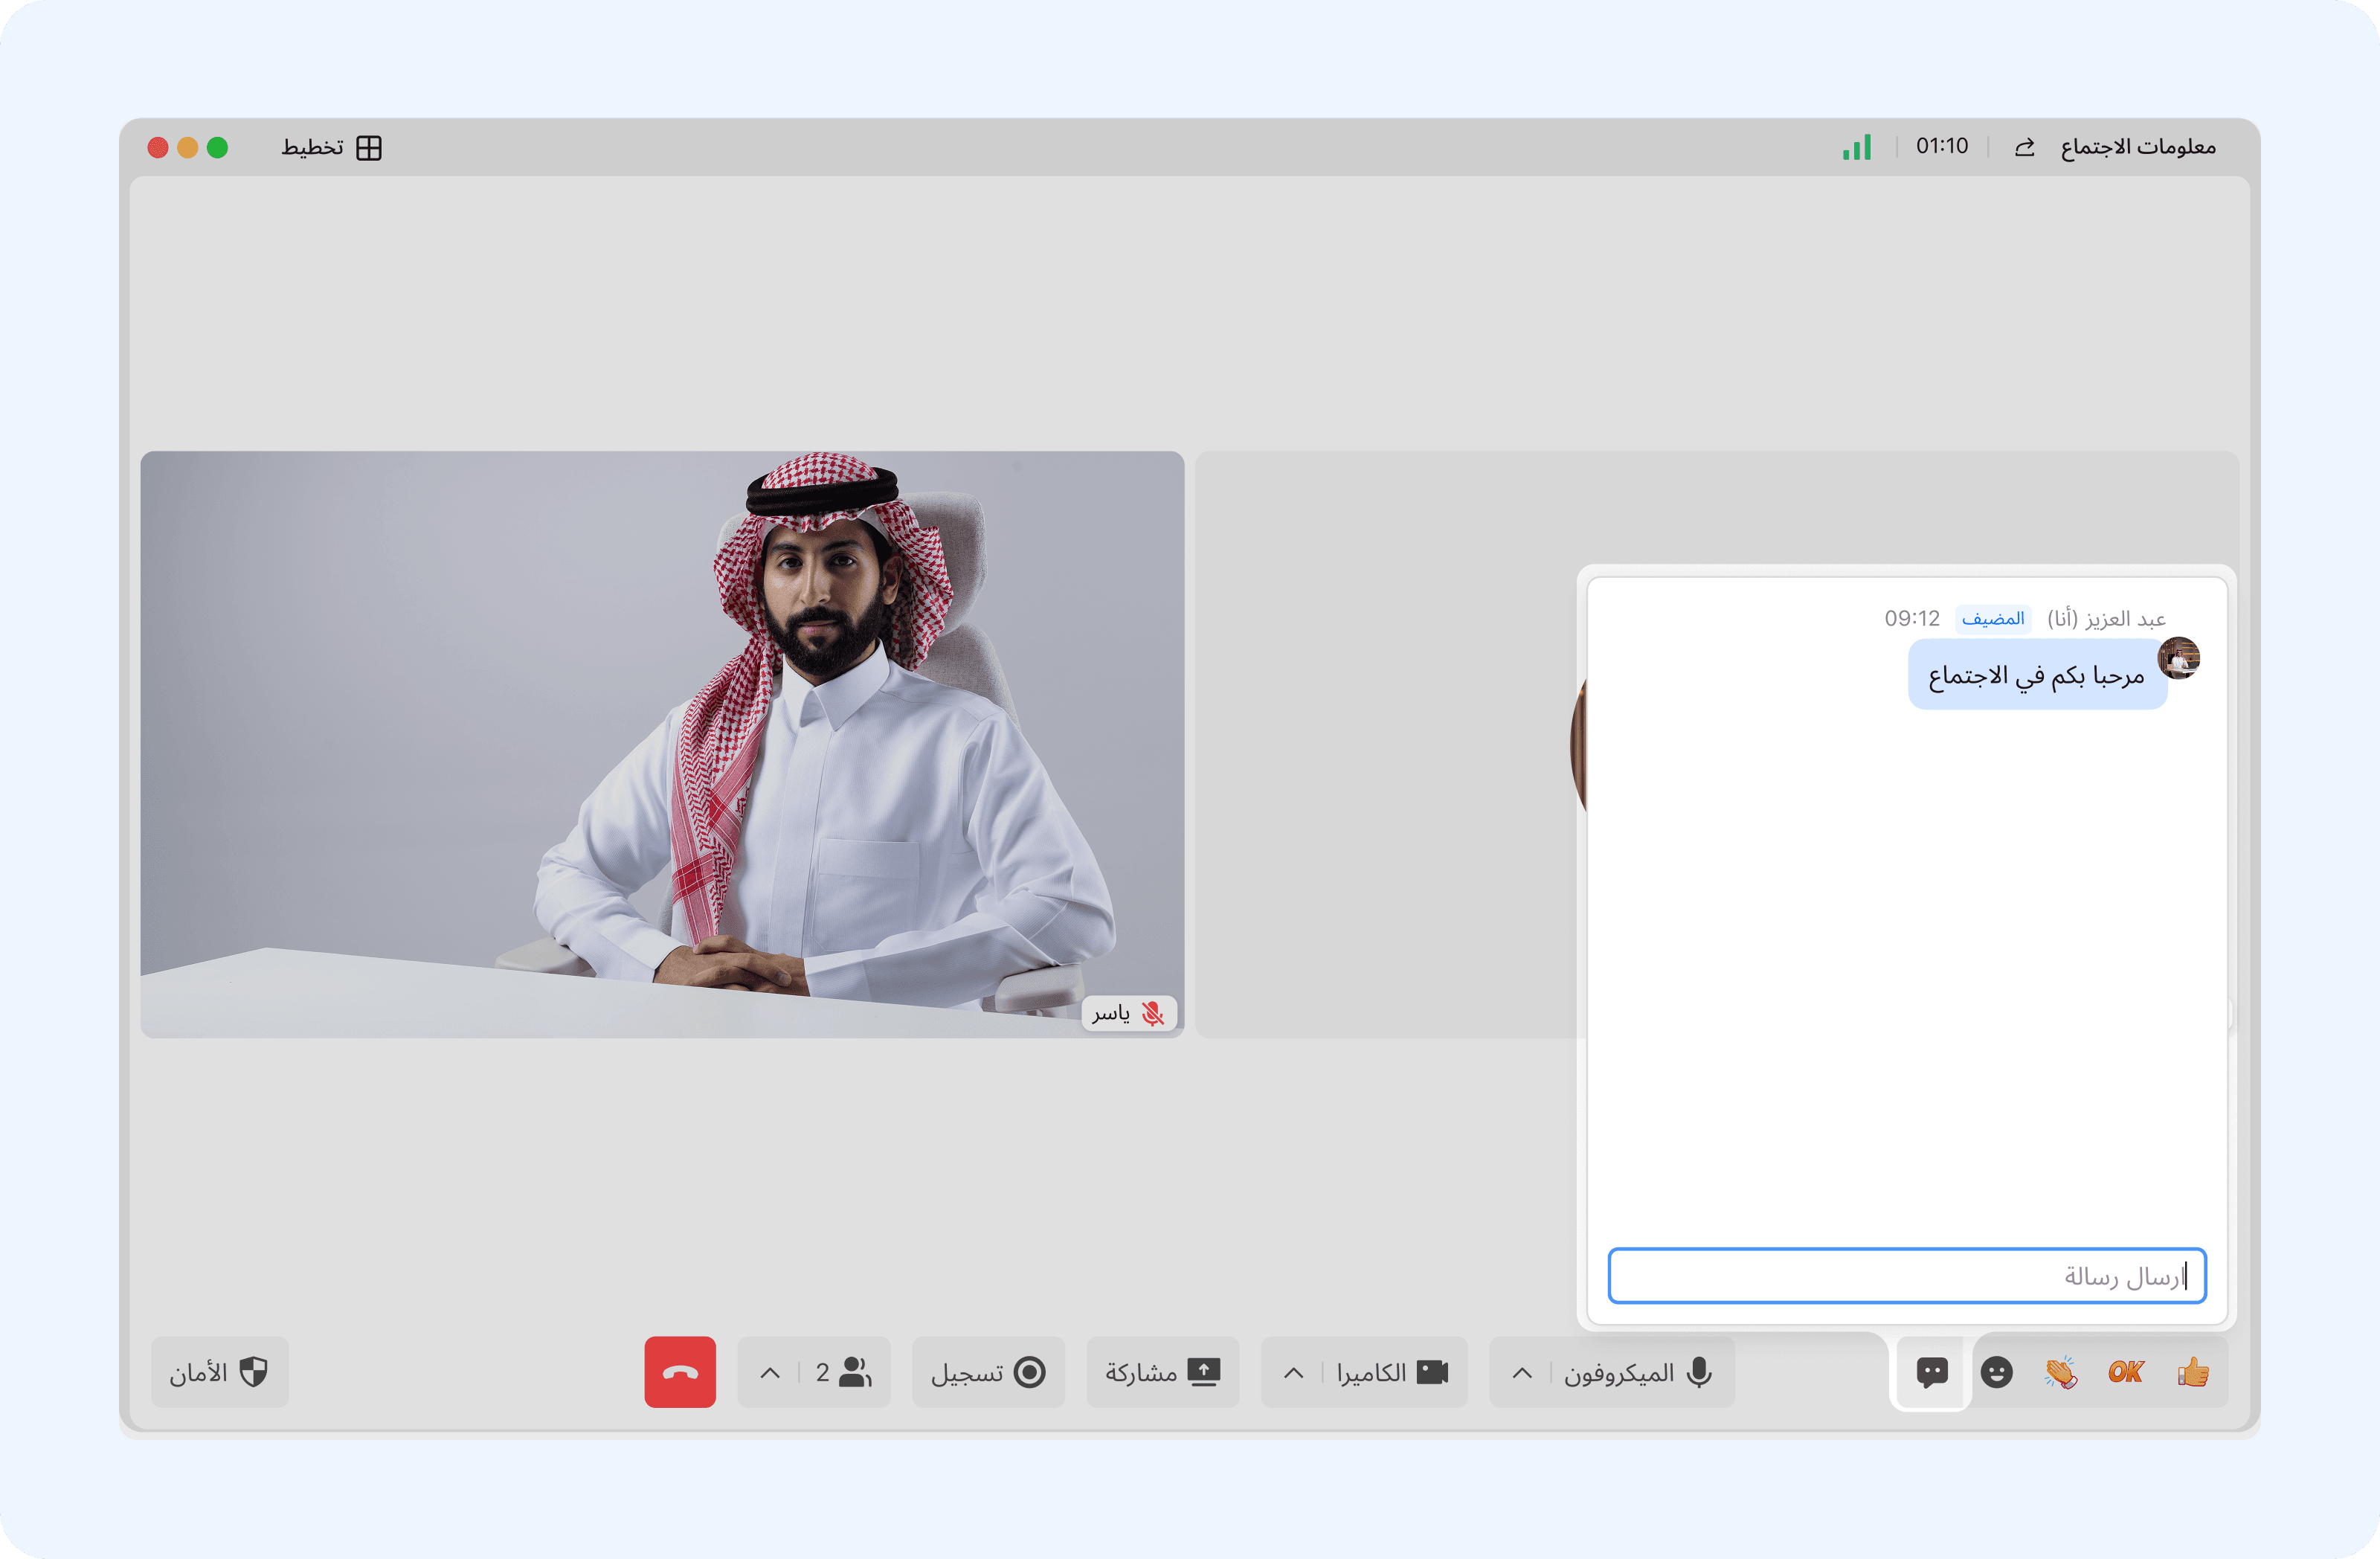Open the الأمان security button
The height and width of the screenshot is (1559, 2380).
219,1372
